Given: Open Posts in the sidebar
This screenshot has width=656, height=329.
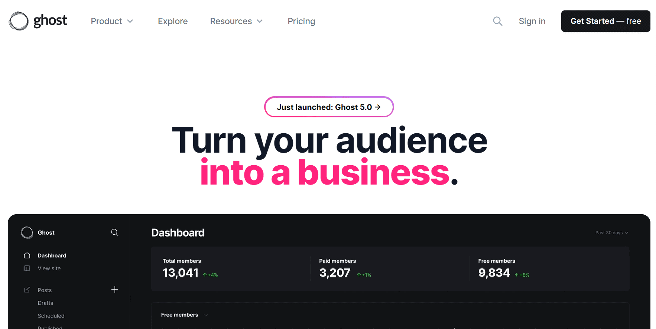Looking at the screenshot, I should [45, 290].
